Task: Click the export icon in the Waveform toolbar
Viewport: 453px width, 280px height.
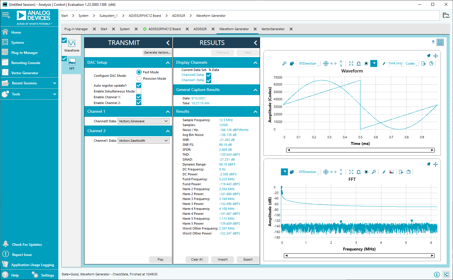Action: (424, 63)
